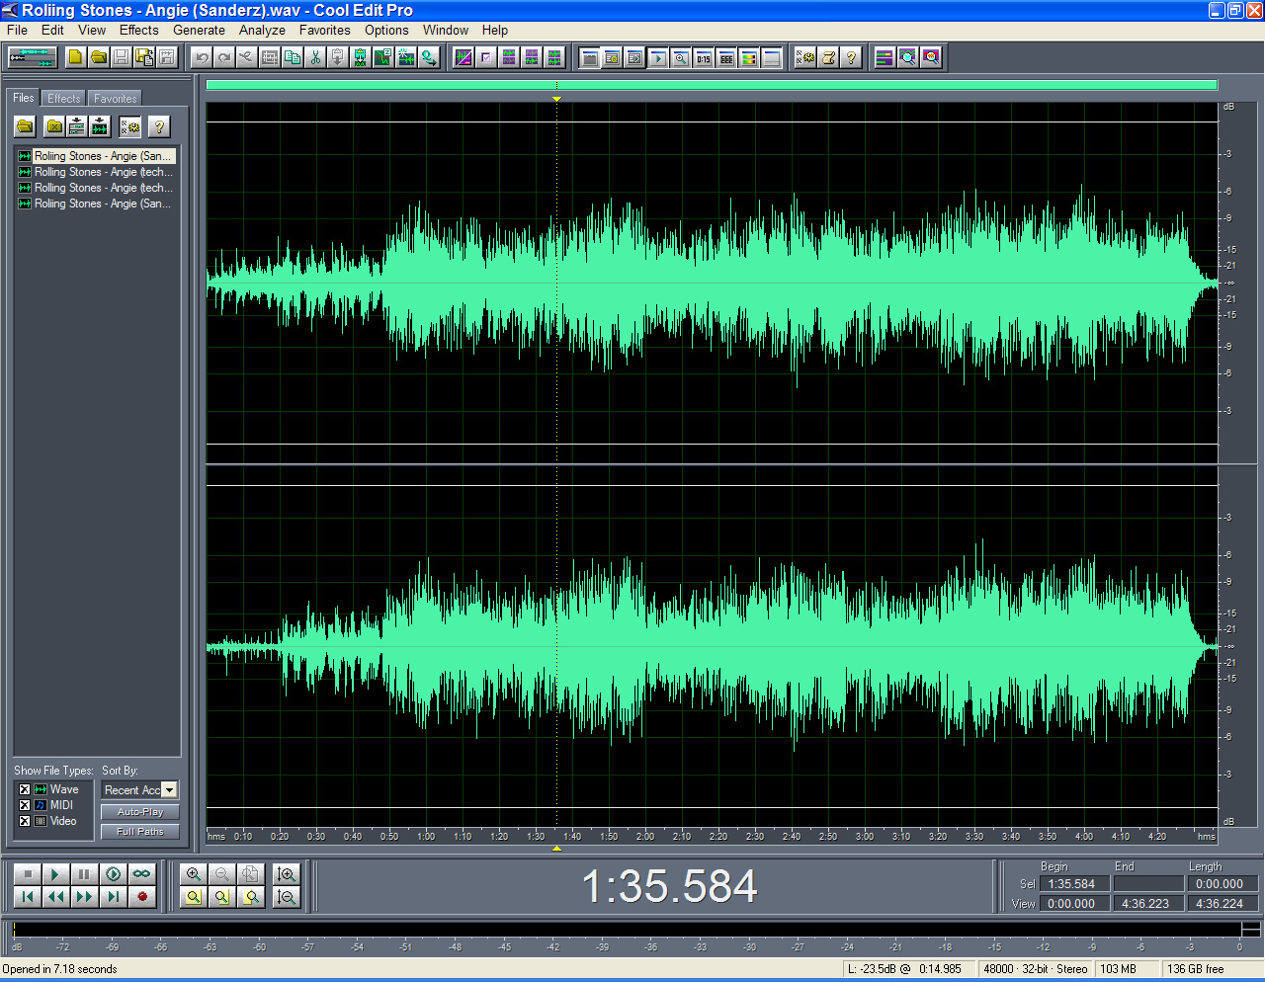Open file using the Files panel folder icon
The image size is (1265, 982).
tap(25, 126)
